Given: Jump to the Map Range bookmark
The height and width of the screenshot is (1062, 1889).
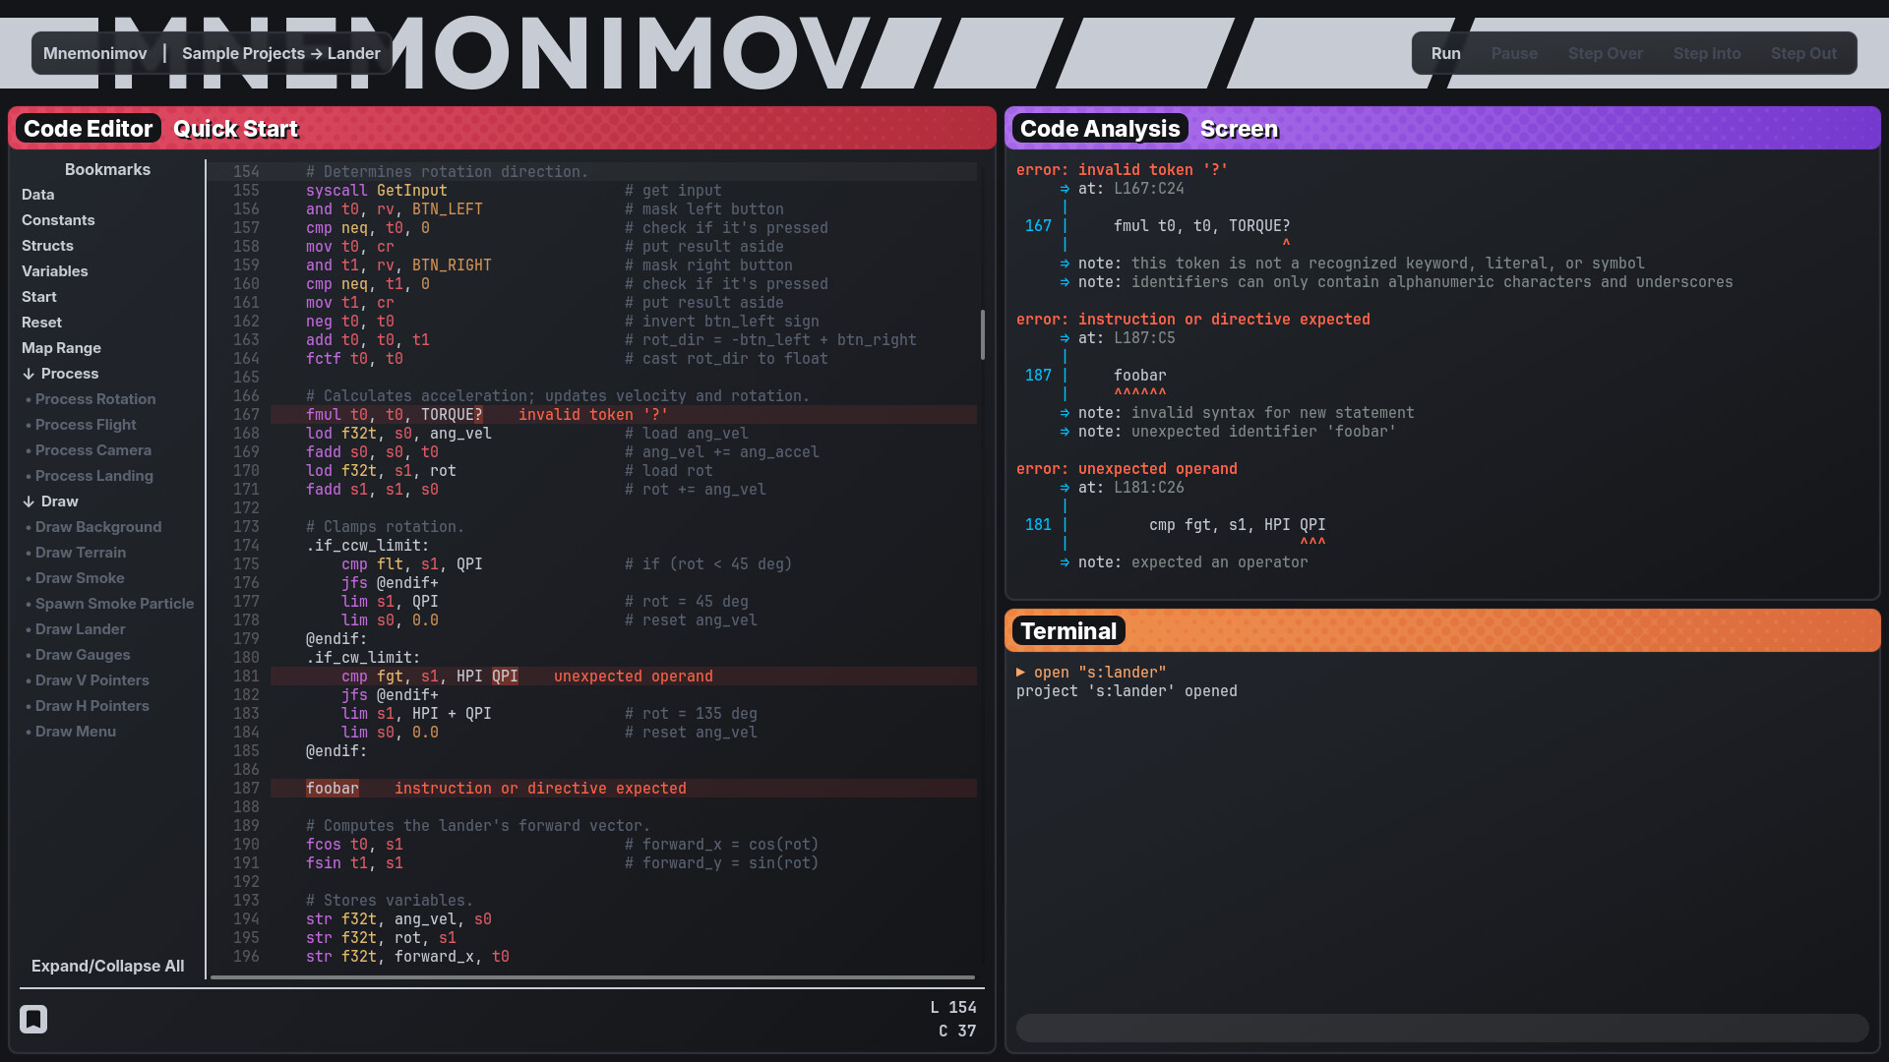Looking at the screenshot, I should (60, 348).
